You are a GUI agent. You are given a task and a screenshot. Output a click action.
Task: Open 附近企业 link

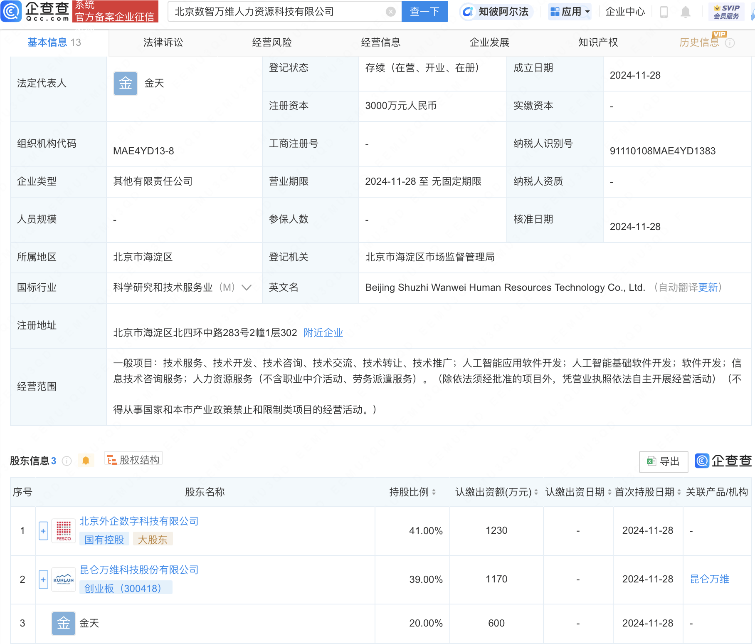point(323,333)
